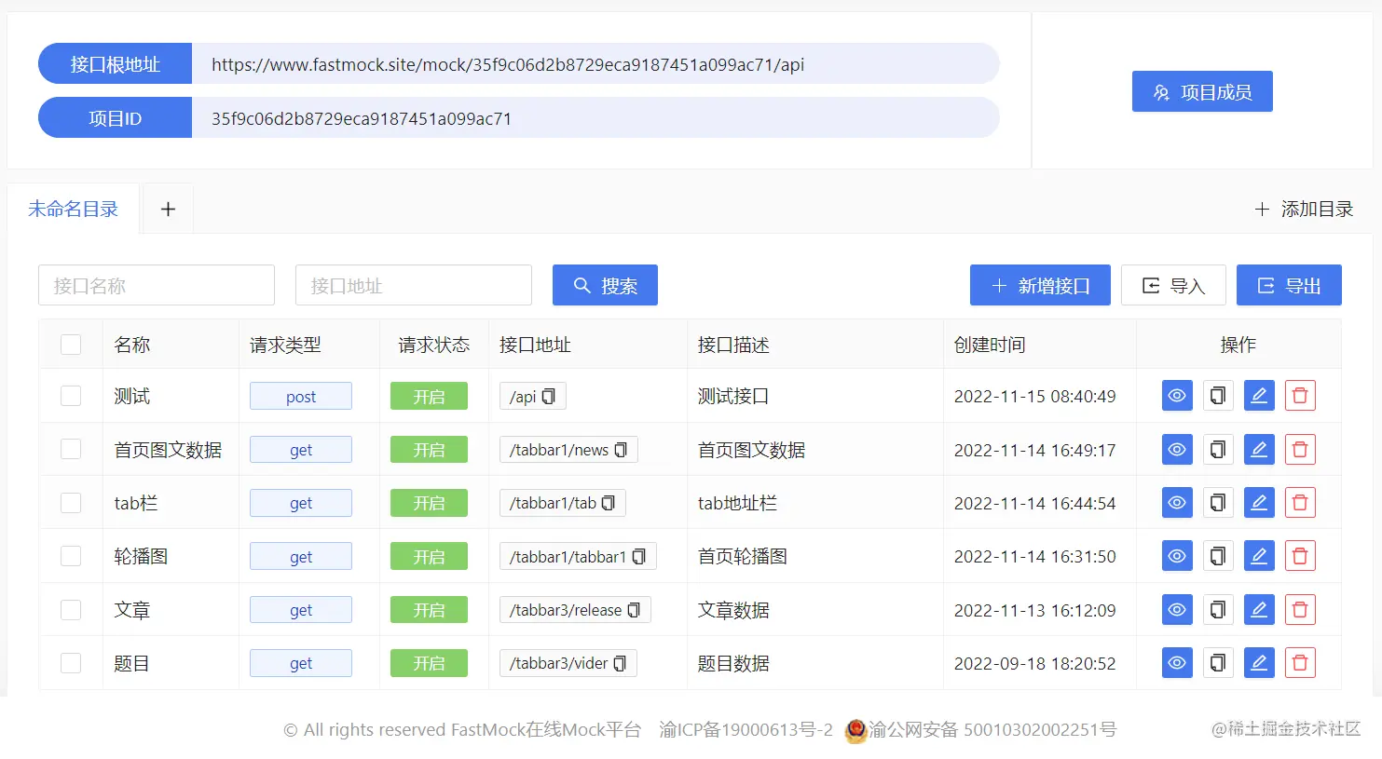Image resolution: width=1382 pixels, height=759 pixels.
Task: Edit the 测试 interface entry
Action: [1259, 396]
